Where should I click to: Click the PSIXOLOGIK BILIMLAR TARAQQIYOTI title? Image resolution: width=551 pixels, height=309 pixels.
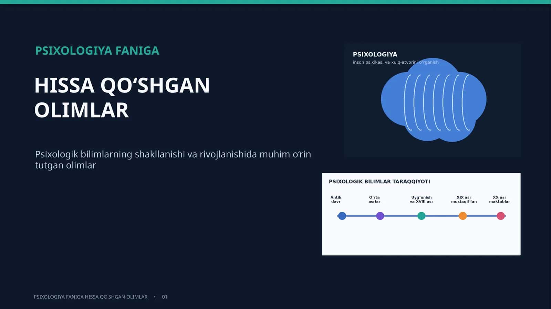[x=380, y=181]
